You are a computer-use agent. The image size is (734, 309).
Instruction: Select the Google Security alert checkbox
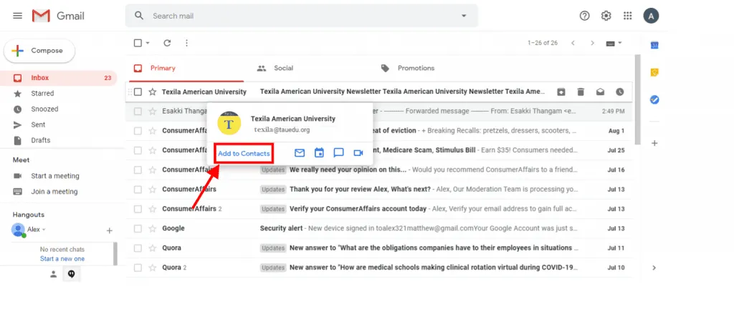[138, 228]
